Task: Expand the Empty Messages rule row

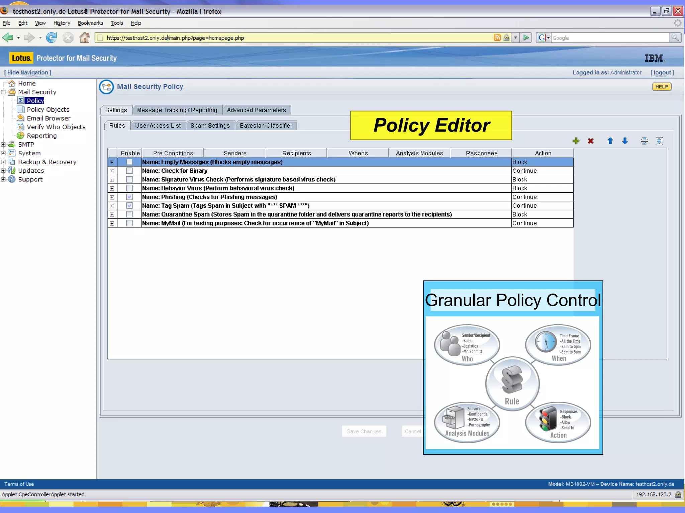Action: [x=112, y=162]
